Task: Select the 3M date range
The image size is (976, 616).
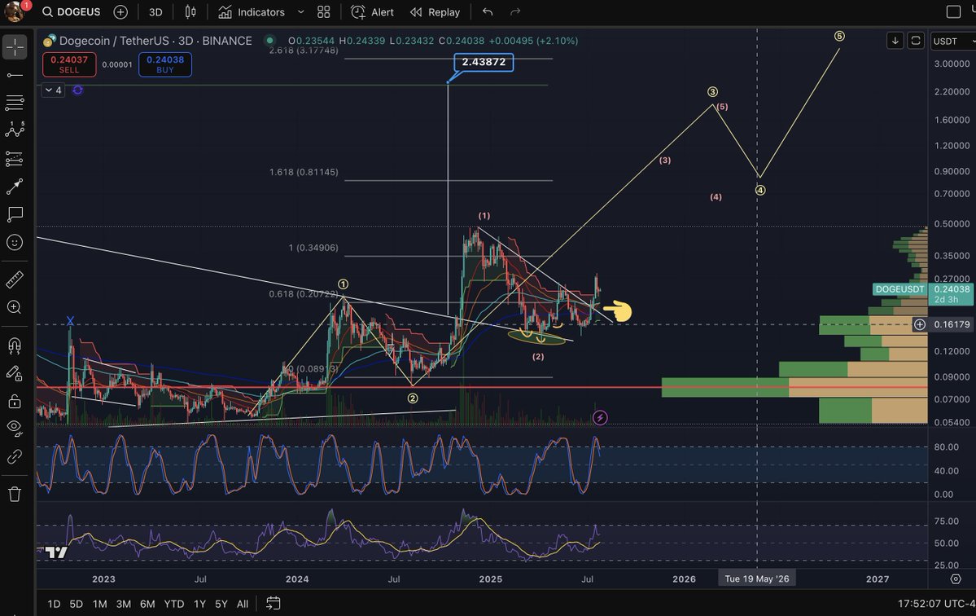Action: click(123, 604)
